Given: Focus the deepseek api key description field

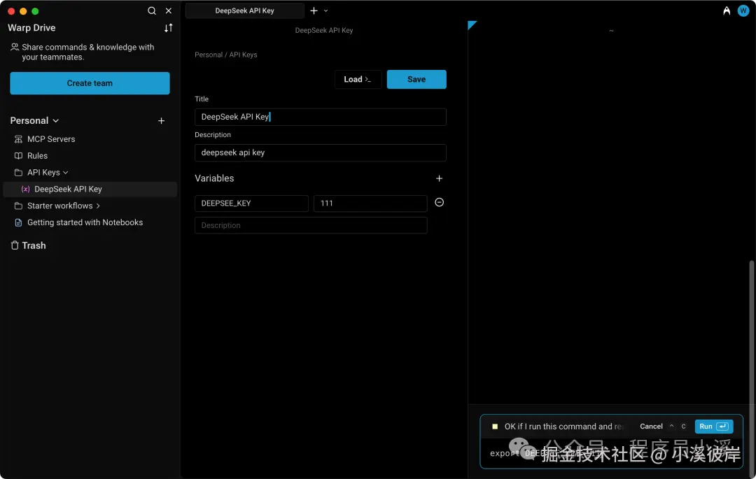Looking at the screenshot, I should click(320, 152).
